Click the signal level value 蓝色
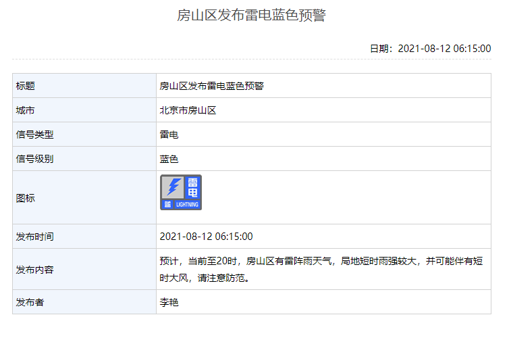 (169, 159)
